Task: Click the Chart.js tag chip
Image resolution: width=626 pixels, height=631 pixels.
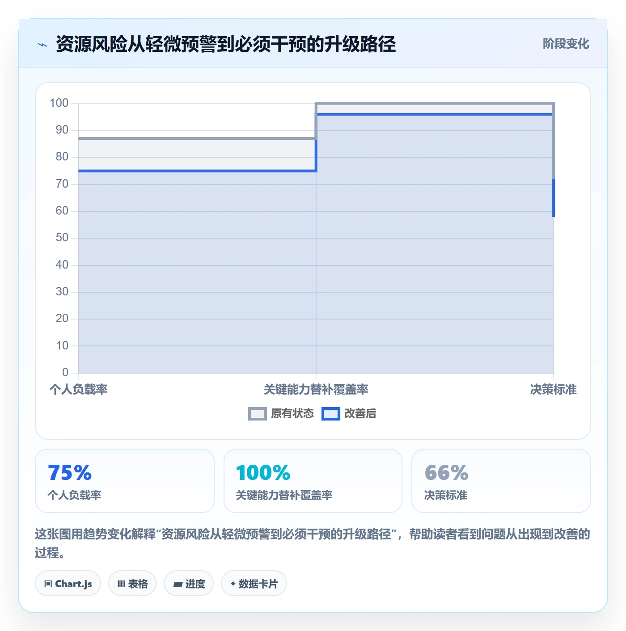Action: (68, 584)
